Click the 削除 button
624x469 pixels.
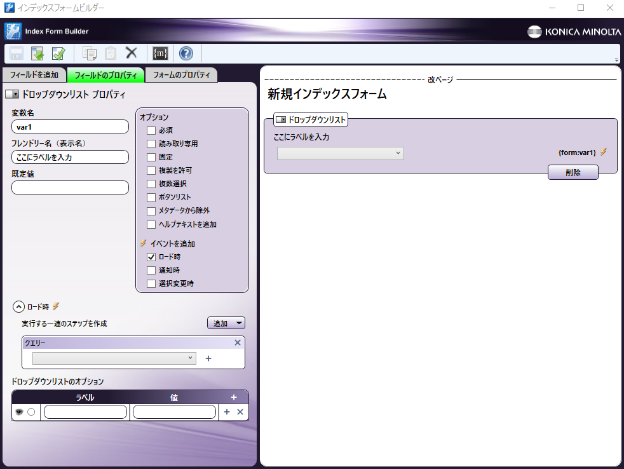pyautogui.click(x=573, y=172)
